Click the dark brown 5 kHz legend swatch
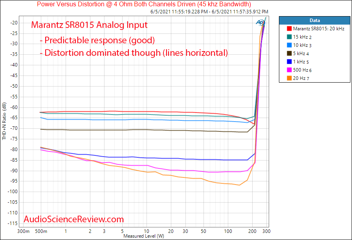 (289, 54)
